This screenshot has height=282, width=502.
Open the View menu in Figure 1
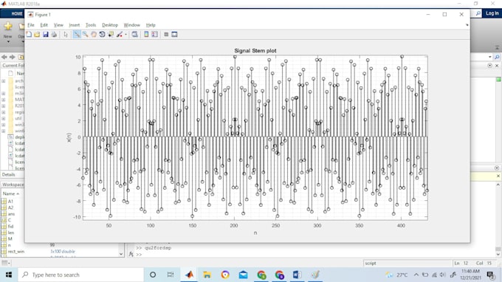[x=58, y=25]
